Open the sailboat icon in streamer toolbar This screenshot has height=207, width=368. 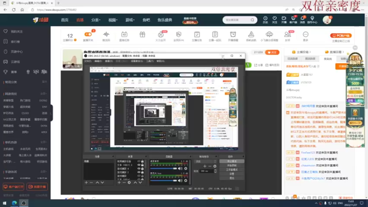(251, 34)
